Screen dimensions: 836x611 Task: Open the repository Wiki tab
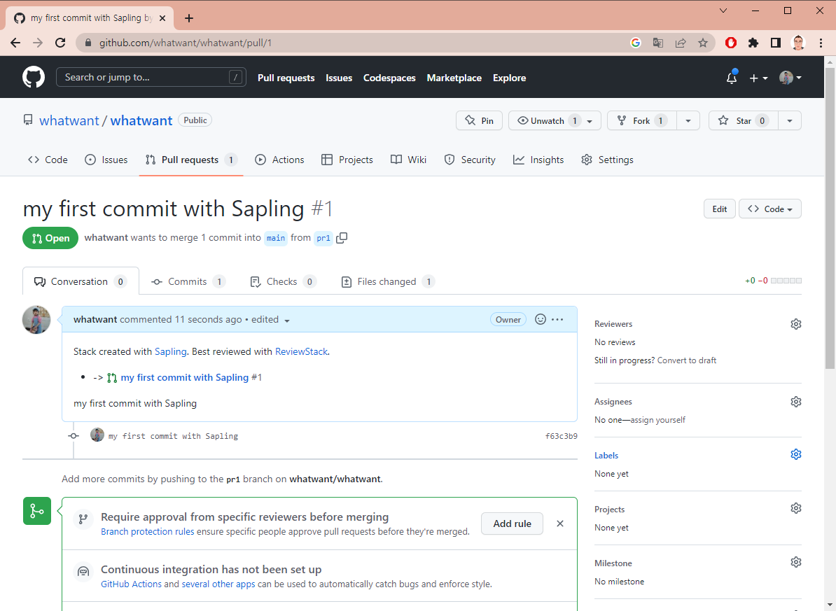408,160
